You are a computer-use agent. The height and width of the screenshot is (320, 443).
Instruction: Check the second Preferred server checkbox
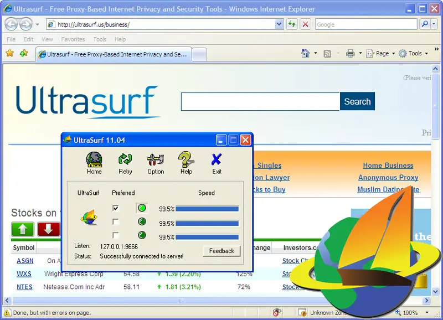pyautogui.click(x=116, y=221)
